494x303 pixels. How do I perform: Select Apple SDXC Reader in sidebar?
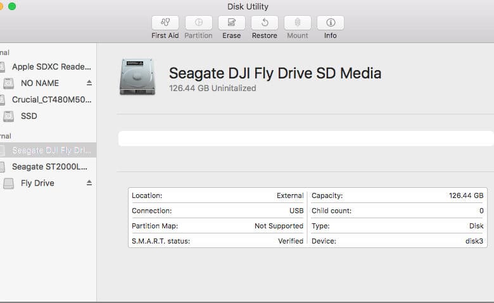tap(48, 66)
